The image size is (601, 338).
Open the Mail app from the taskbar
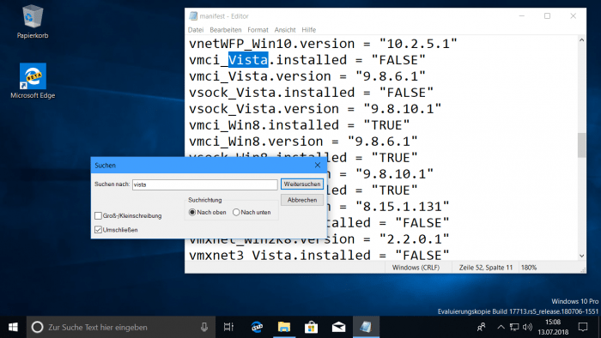338,328
